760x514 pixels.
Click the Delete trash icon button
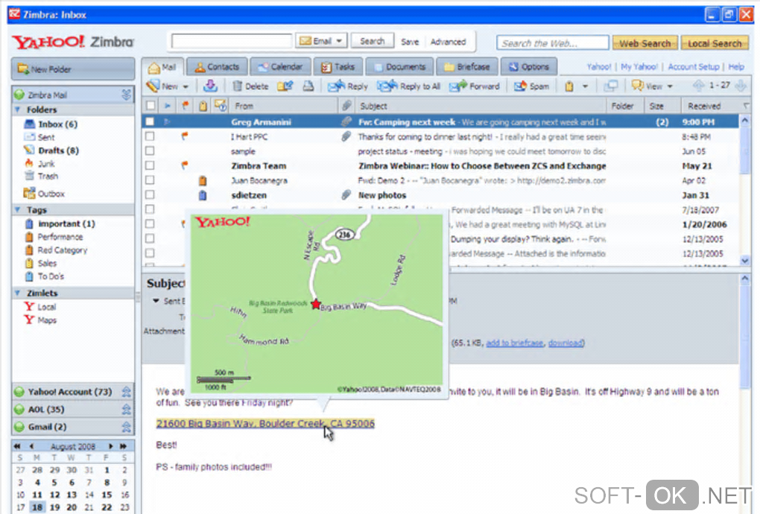tap(250, 86)
